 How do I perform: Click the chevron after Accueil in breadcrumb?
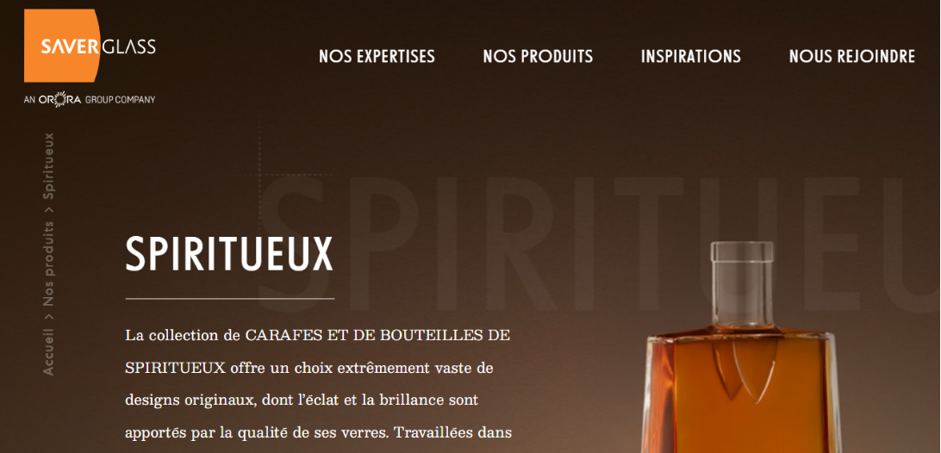[48, 317]
